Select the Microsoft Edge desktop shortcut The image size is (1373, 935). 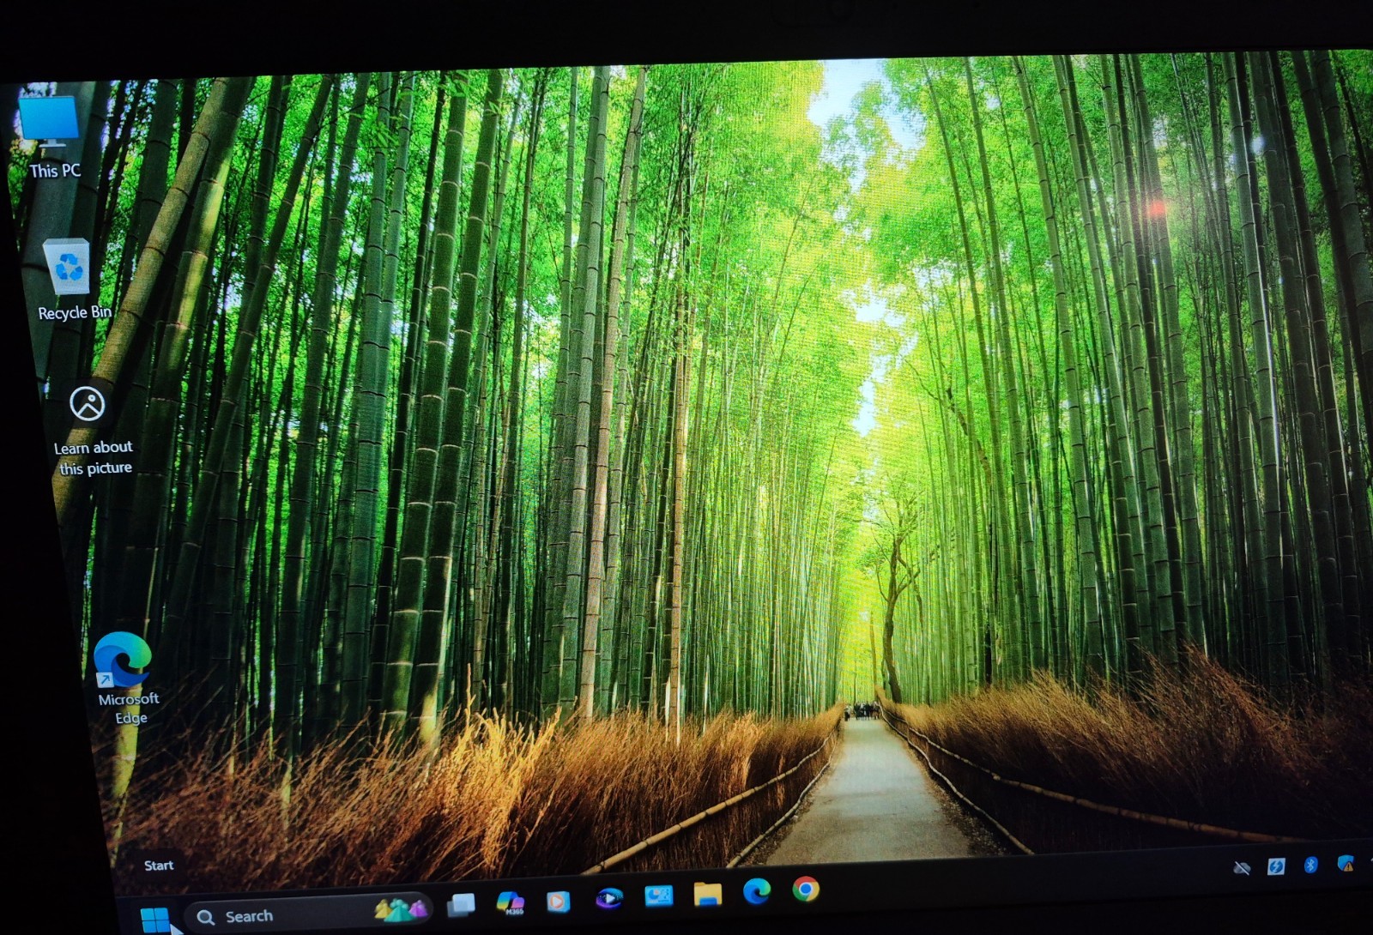point(123,660)
